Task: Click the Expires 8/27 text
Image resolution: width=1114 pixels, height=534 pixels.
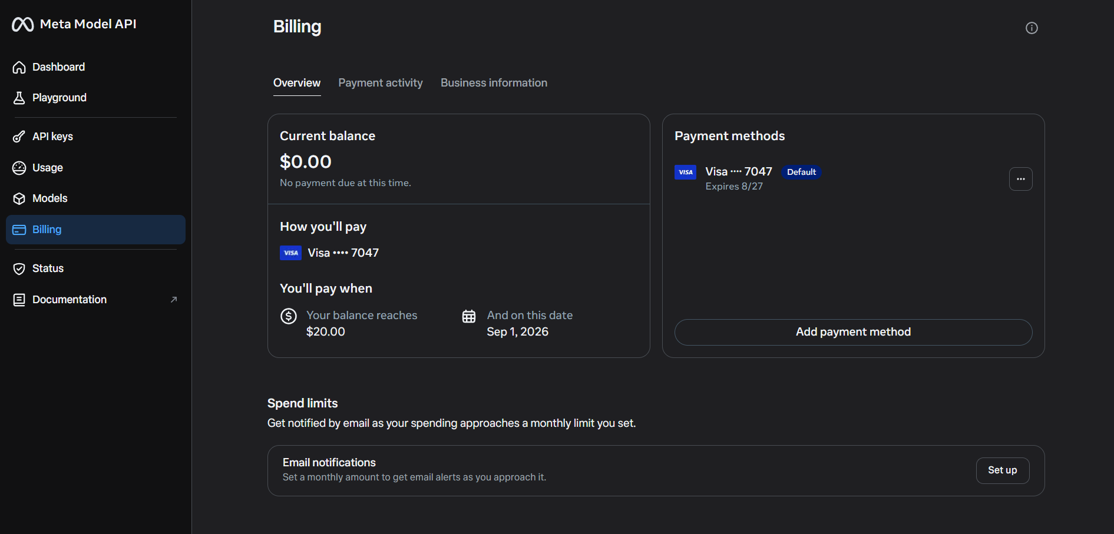Action: (x=734, y=186)
